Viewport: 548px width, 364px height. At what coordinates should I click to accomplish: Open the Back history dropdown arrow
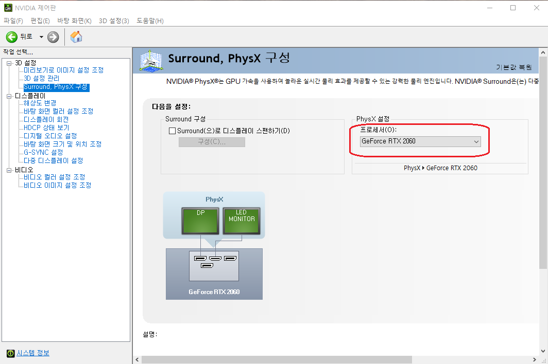pyautogui.click(x=41, y=37)
